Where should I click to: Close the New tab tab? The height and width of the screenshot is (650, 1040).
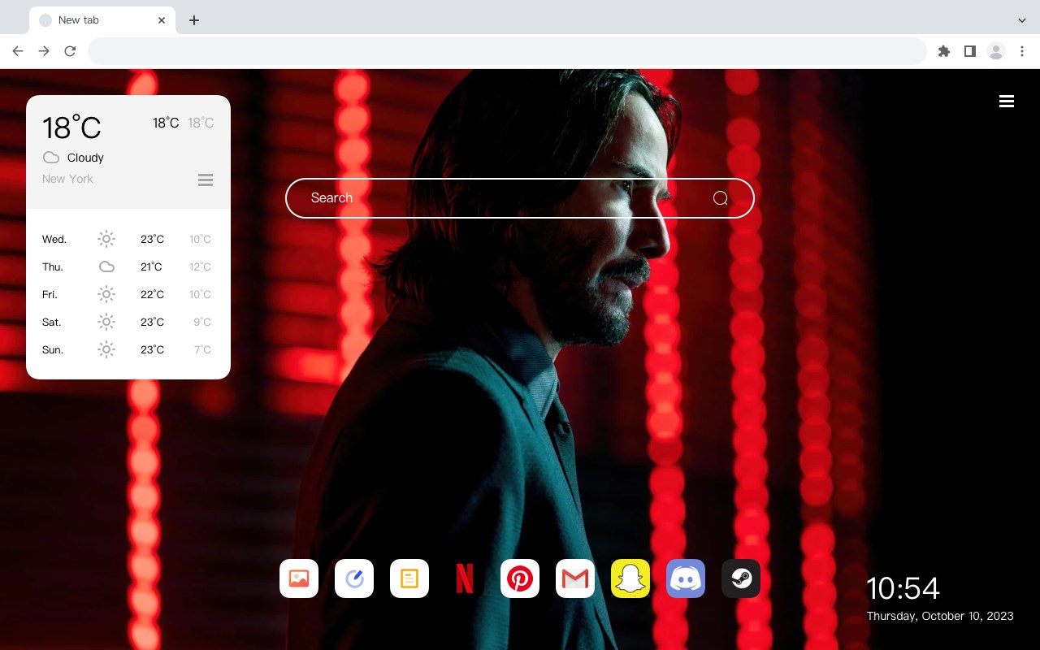(x=162, y=20)
